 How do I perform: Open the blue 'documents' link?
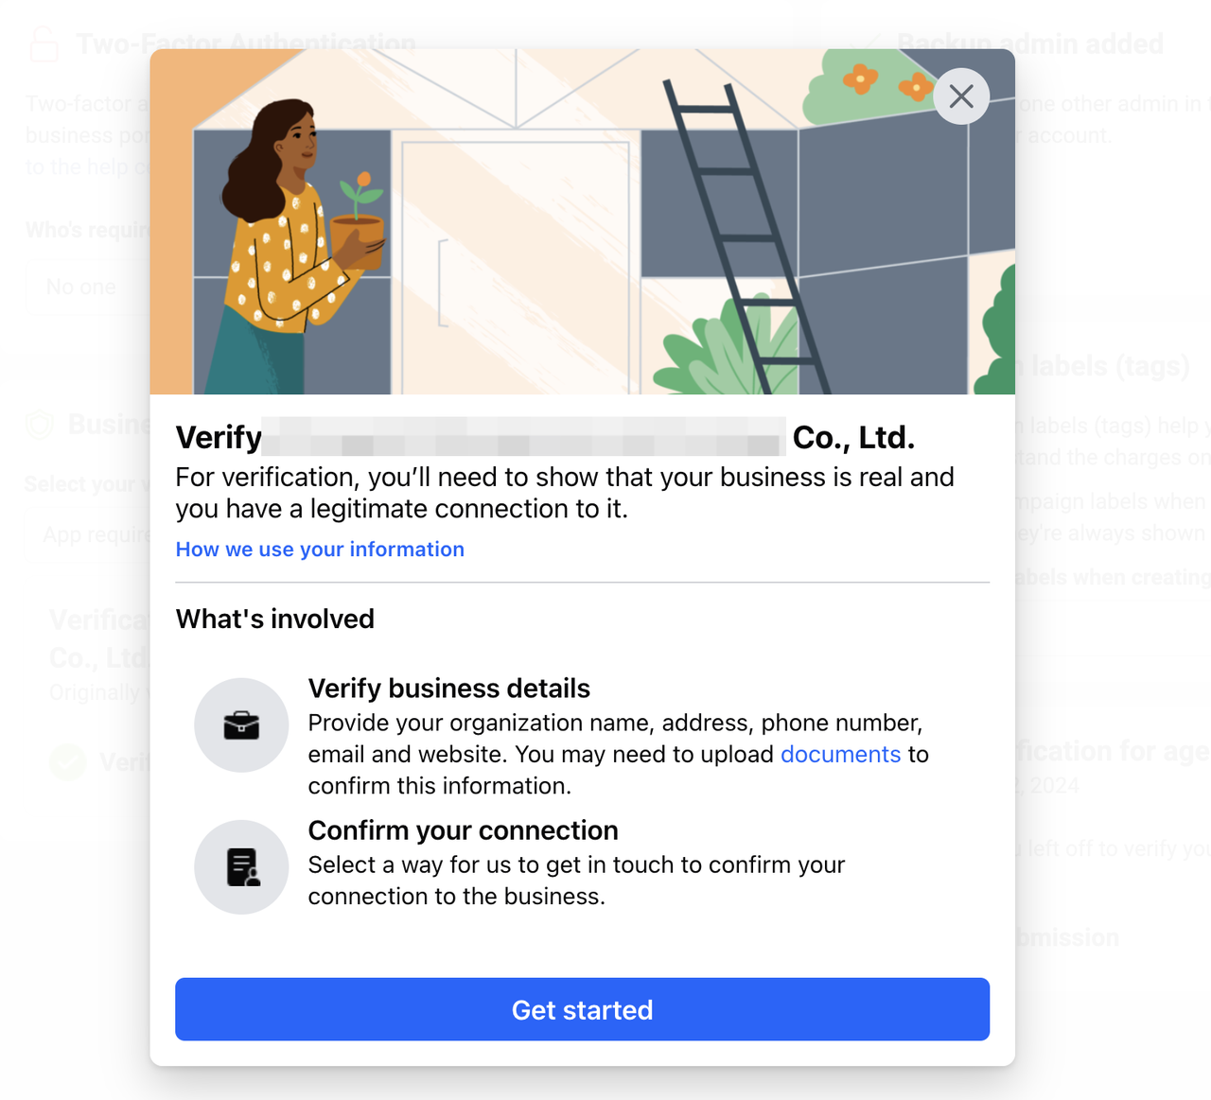tap(840, 754)
